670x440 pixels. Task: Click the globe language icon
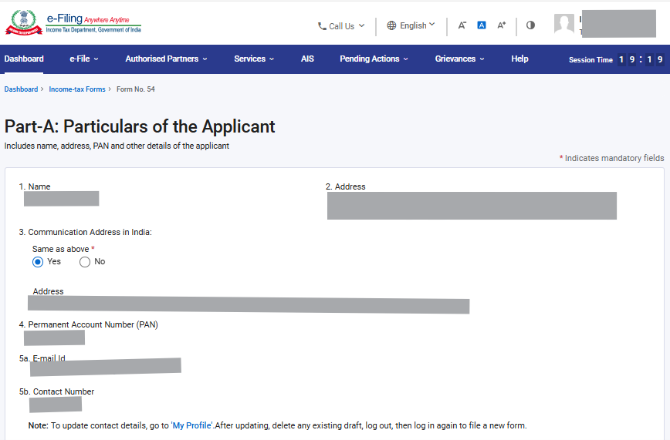coord(391,25)
